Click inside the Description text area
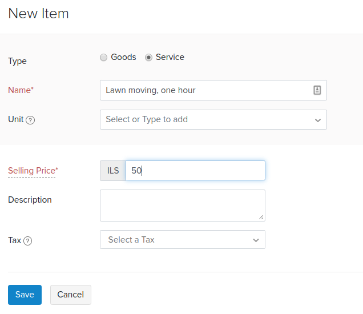Image resolution: width=363 pixels, height=314 pixels. 181,205
